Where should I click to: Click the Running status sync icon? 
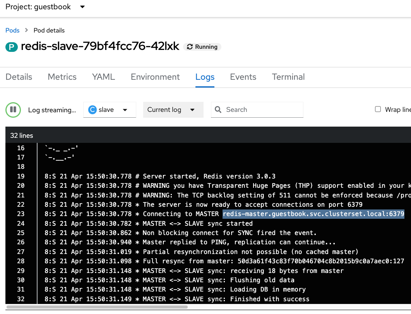point(190,47)
